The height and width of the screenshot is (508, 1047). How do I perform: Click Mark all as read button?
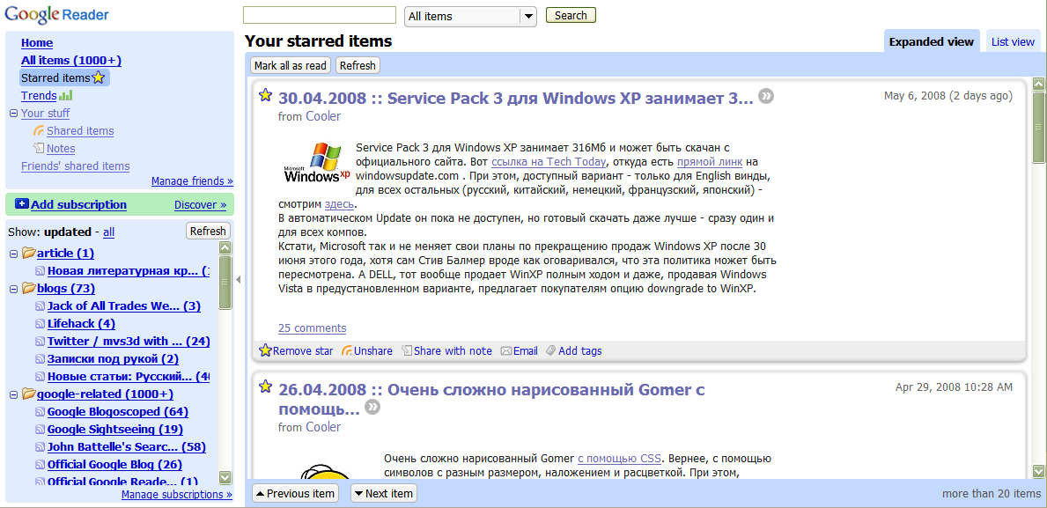291,65
